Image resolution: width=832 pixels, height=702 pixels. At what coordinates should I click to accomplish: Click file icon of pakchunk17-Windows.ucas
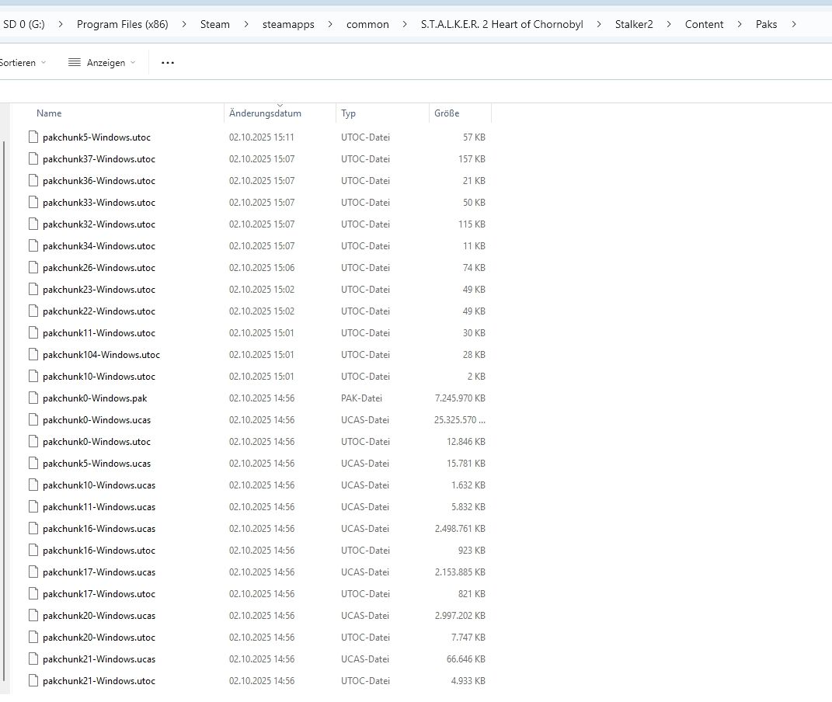point(33,572)
